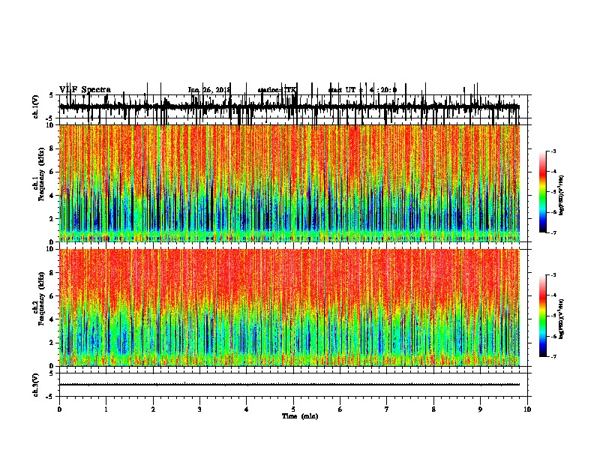Click time axis tick label '8'
This screenshot has height=459, width=594.
click(x=433, y=409)
